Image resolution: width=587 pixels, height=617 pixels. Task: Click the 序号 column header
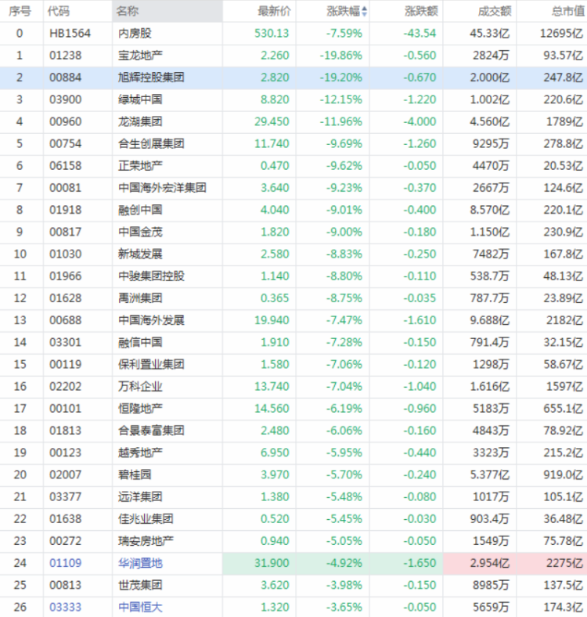pos(20,11)
